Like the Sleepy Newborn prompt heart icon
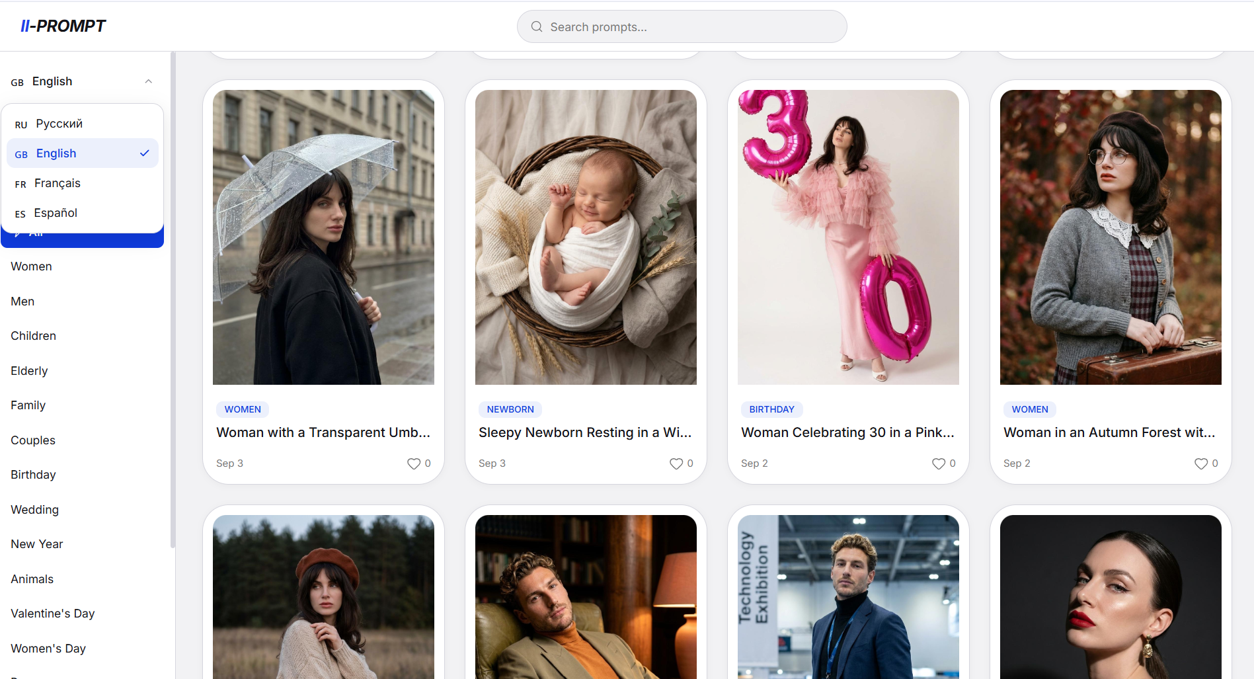 (676, 463)
